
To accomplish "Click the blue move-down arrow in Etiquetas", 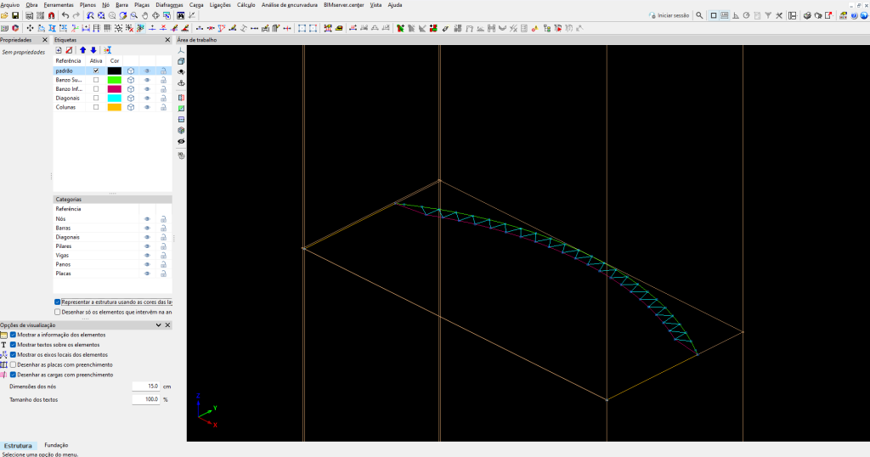I will [x=93, y=50].
